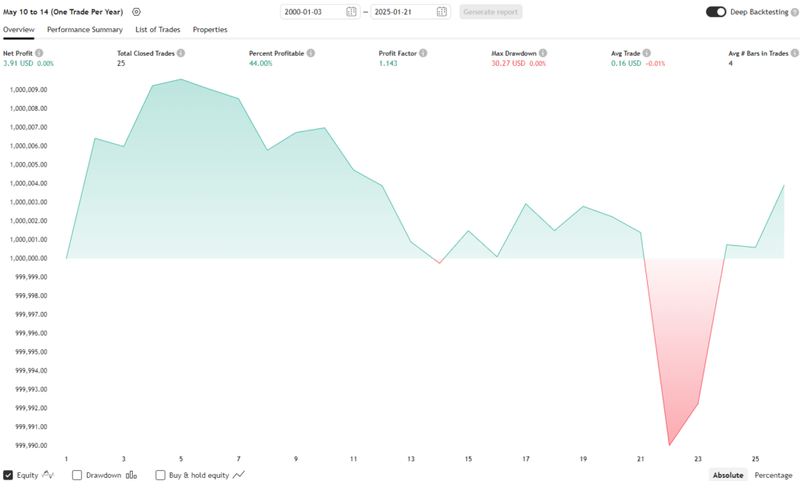Switch chart scale to Percentage
The image size is (805, 481).
774,475
